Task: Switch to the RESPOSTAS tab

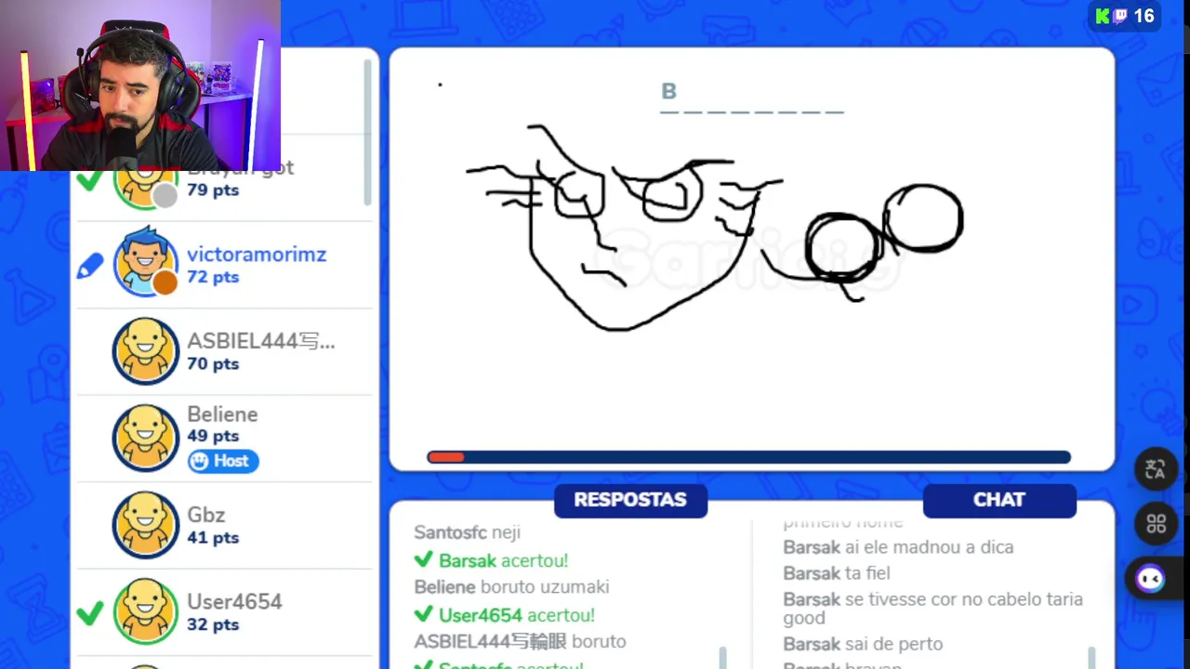Action: (x=630, y=500)
